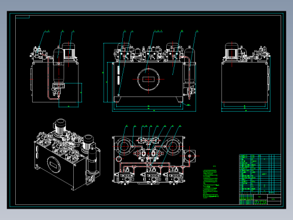Viewport: 293px width, 220px height.
Task: Click the circular cover in the front view
Action: pyautogui.click(x=148, y=79)
